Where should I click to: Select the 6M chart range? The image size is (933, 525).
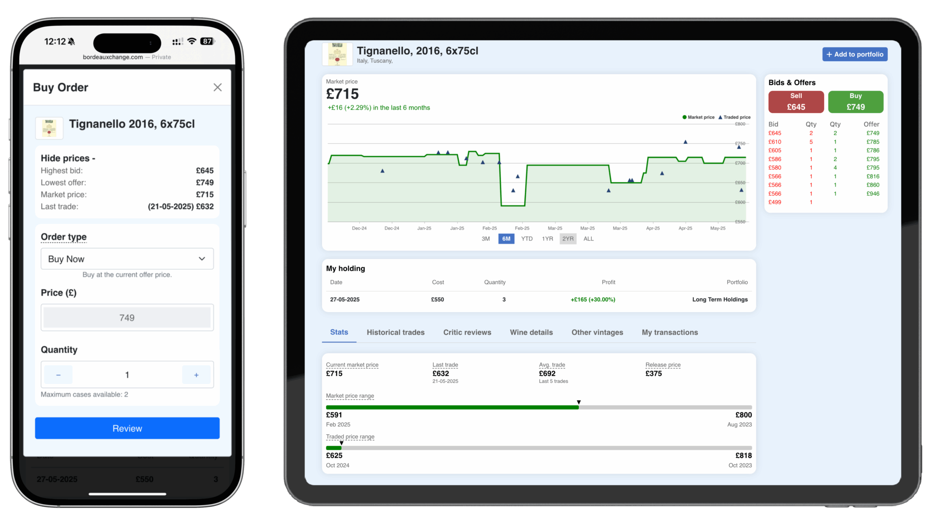pos(506,239)
